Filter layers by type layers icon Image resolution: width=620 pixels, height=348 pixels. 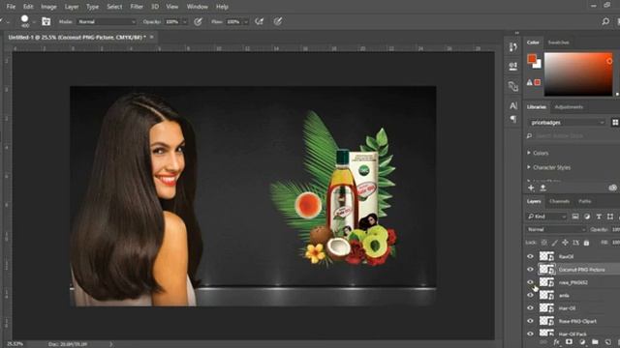coord(599,217)
